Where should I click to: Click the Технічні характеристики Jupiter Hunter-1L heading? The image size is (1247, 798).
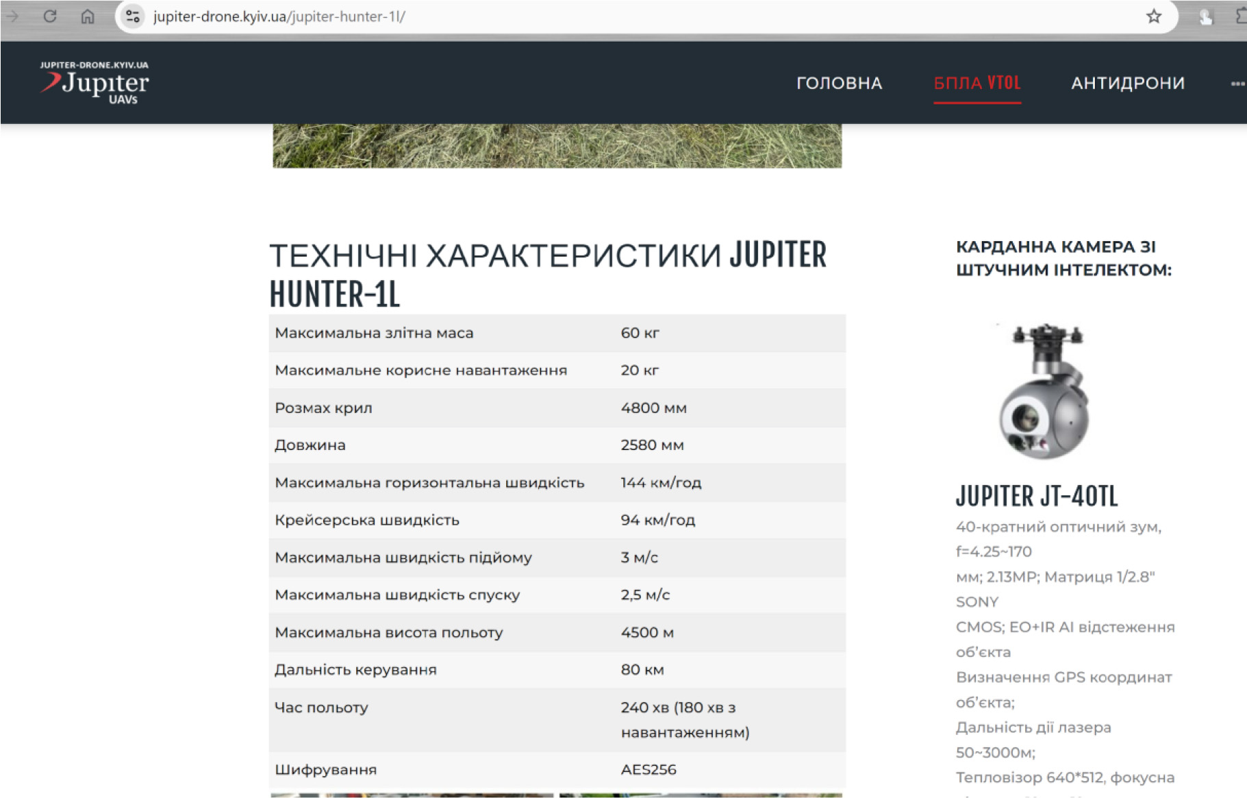pyautogui.click(x=548, y=274)
